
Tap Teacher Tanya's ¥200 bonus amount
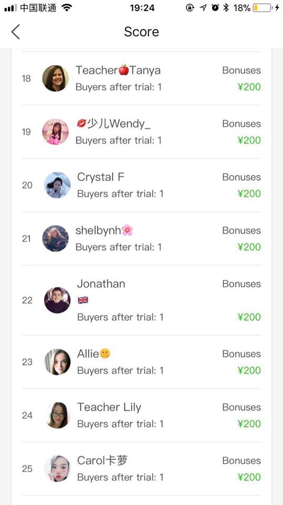[x=249, y=87]
